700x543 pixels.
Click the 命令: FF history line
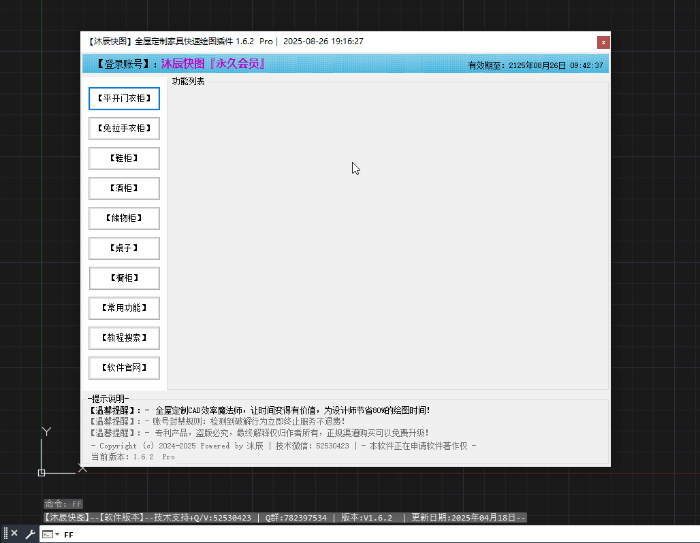pyautogui.click(x=63, y=504)
